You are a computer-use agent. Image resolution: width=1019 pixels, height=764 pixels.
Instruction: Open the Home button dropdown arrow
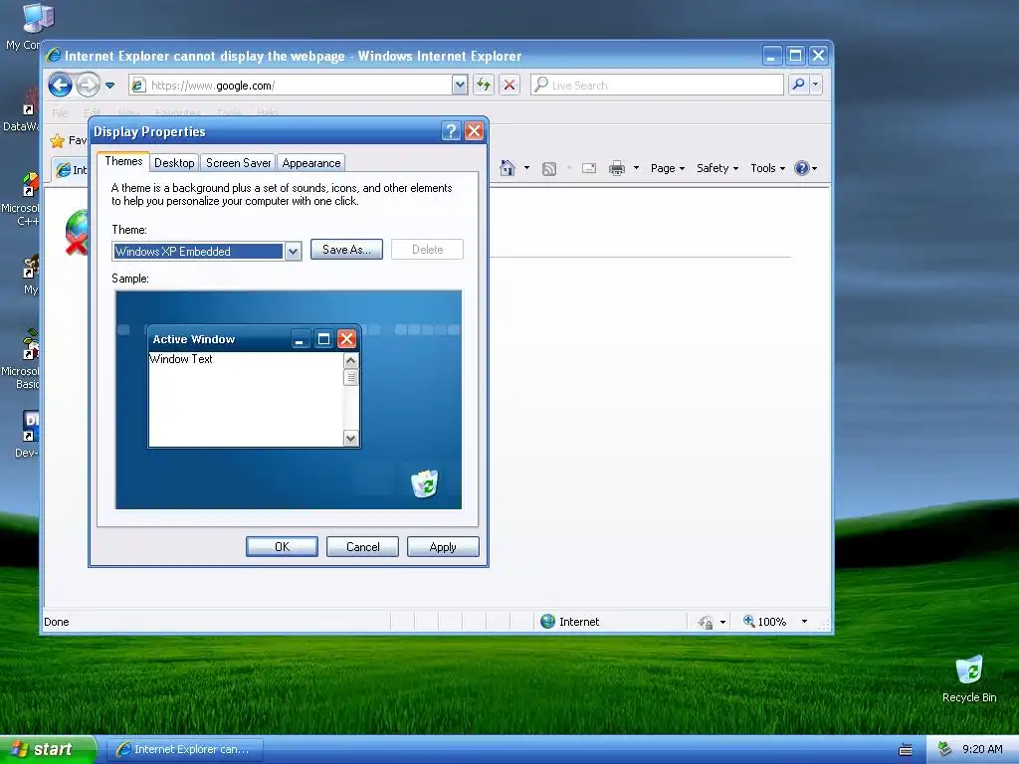526,168
